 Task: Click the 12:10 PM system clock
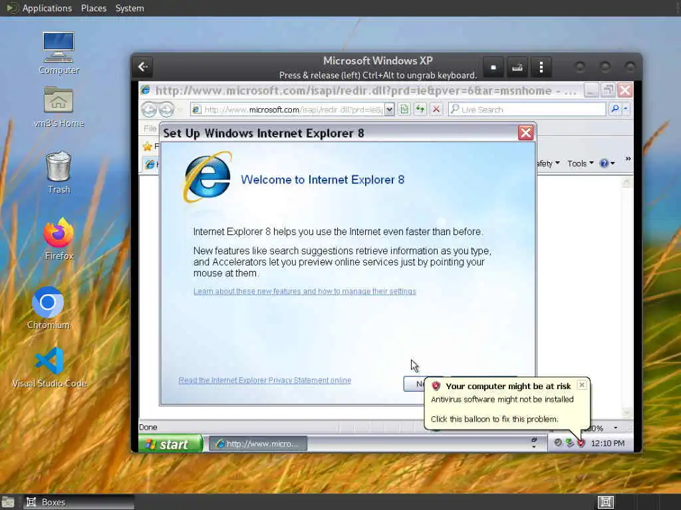point(607,443)
